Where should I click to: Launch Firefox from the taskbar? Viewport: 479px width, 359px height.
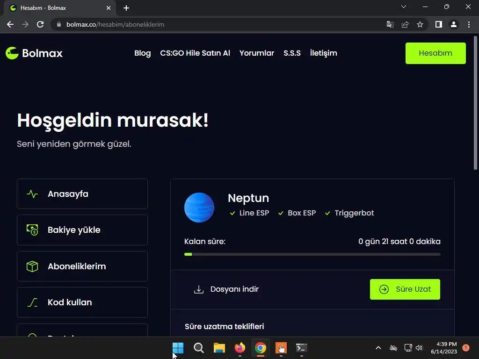tap(240, 348)
